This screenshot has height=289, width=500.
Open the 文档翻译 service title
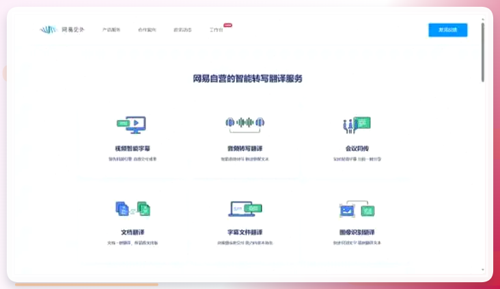click(133, 232)
